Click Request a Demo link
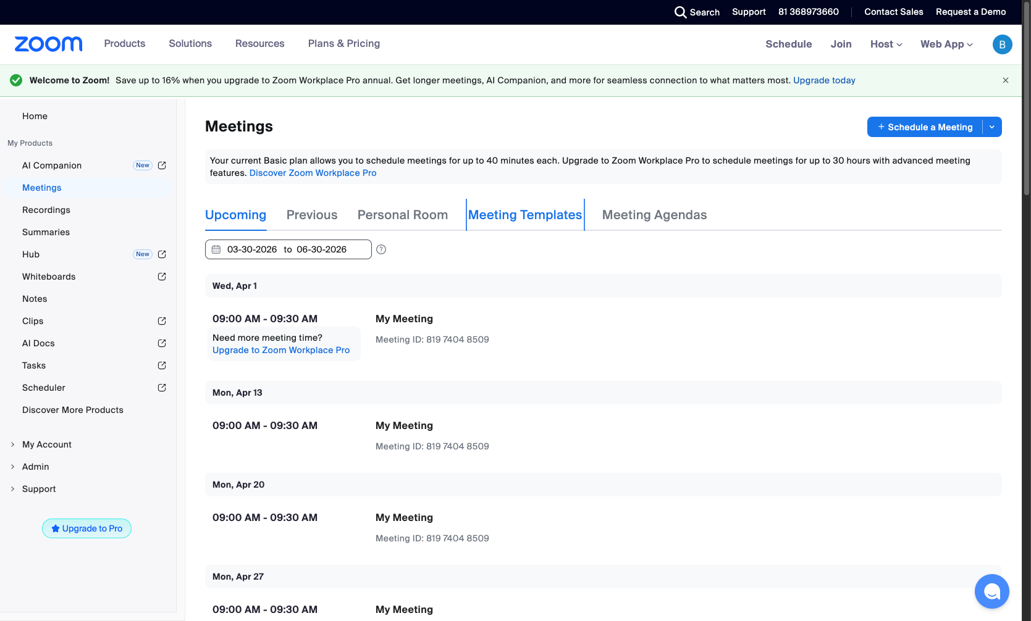 pyautogui.click(x=970, y=12)
